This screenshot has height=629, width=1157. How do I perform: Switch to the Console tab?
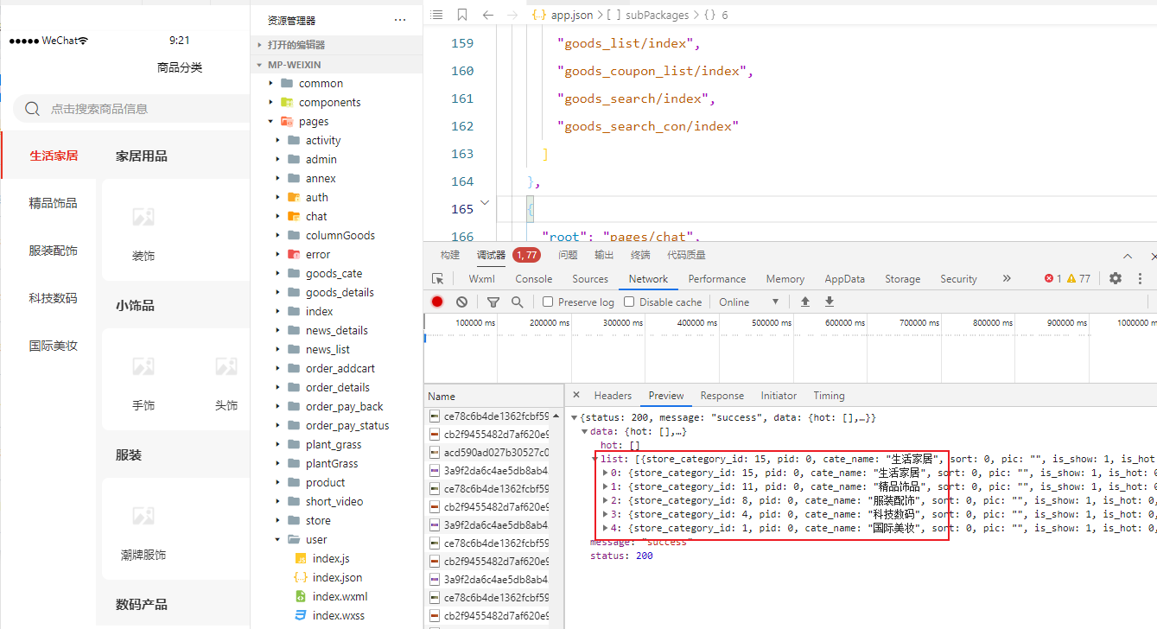[533, 278]
